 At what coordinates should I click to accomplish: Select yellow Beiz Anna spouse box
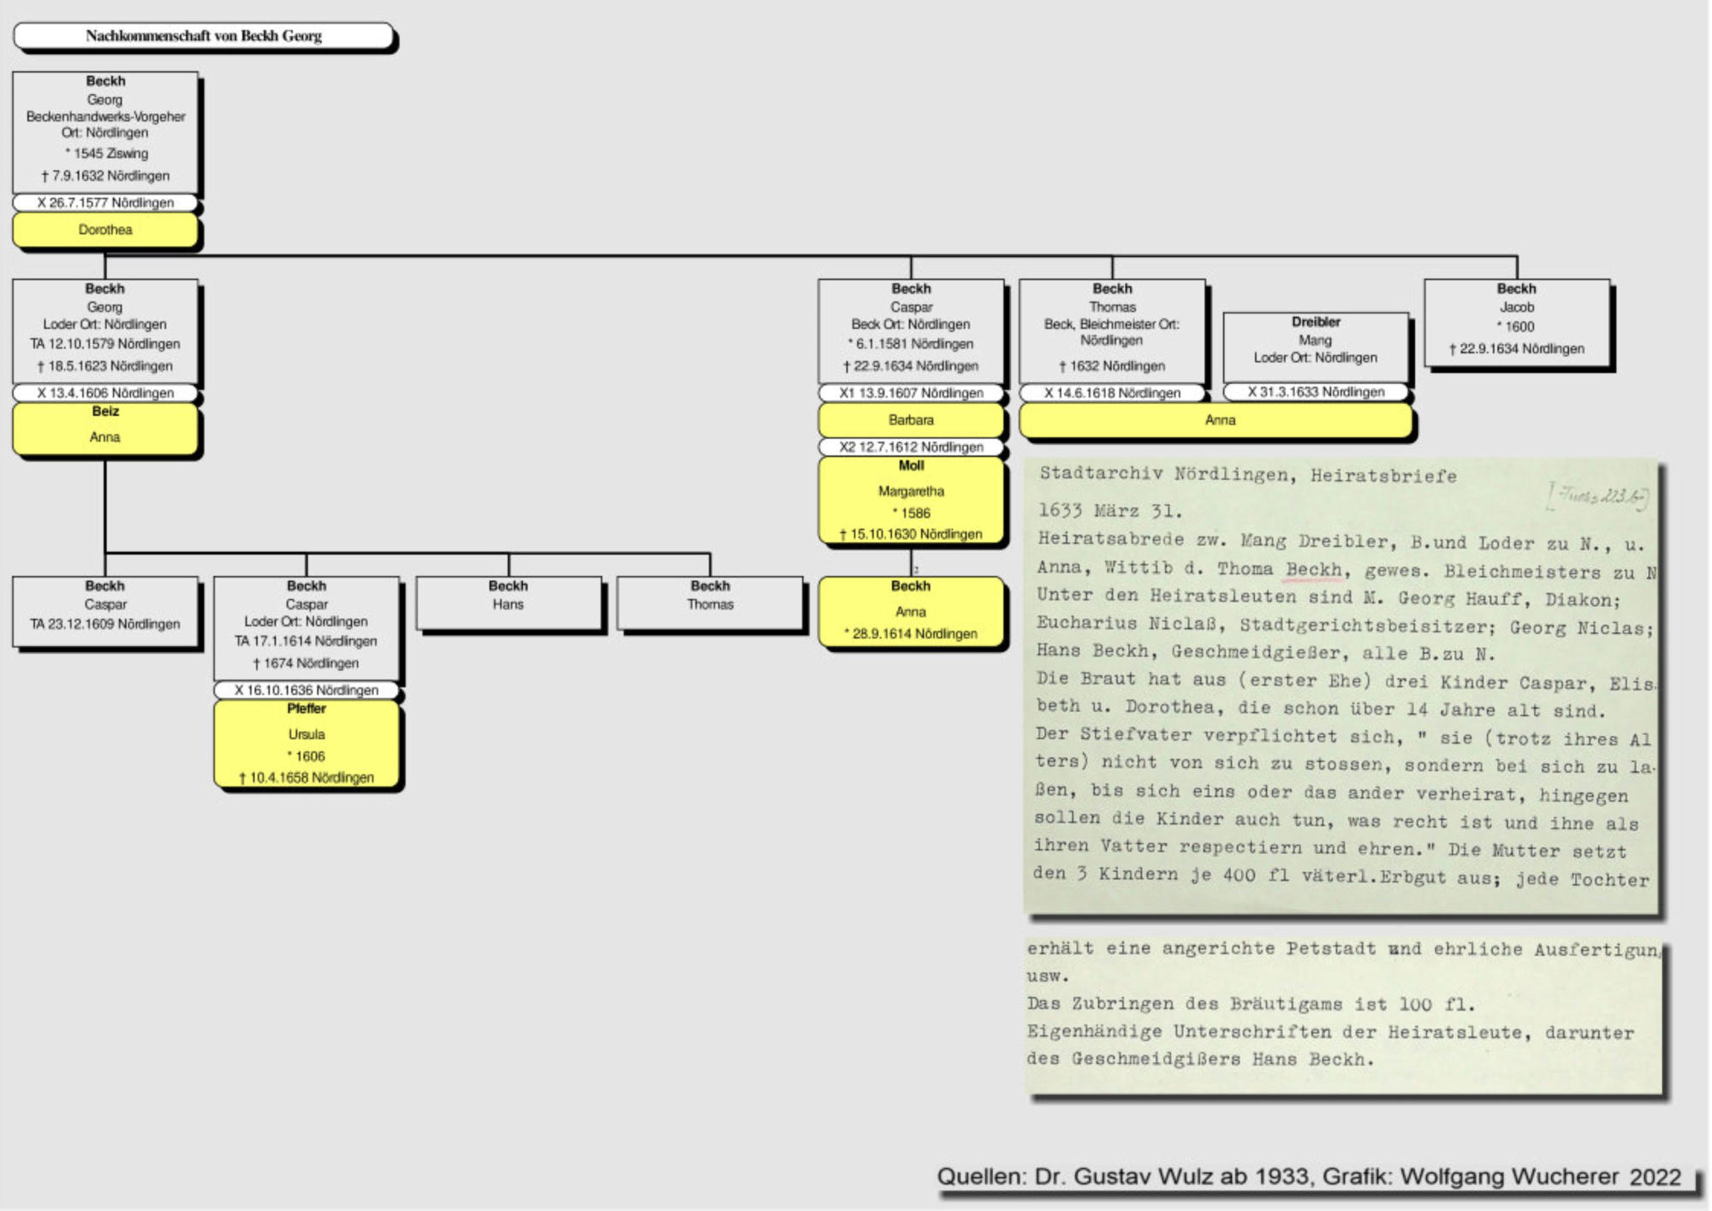click(105, 428)
